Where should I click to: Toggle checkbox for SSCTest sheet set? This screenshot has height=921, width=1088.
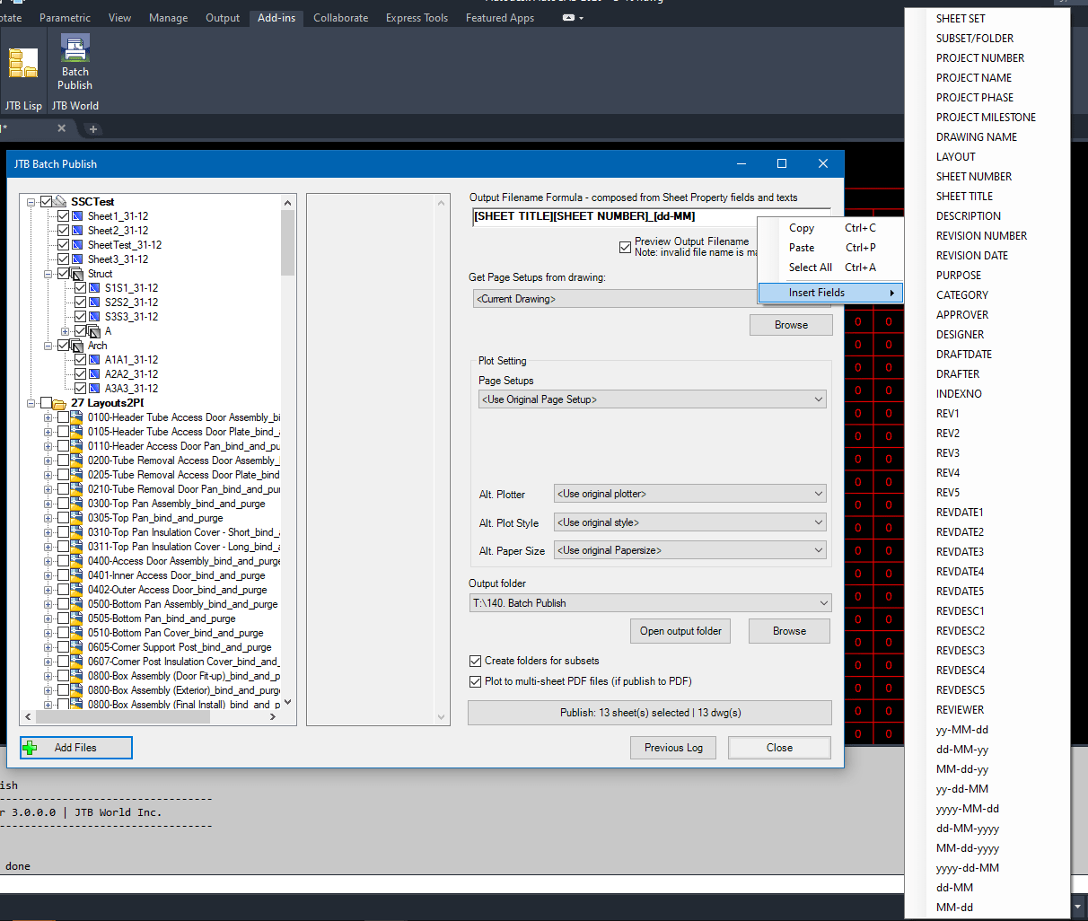[x=46, y=202]
